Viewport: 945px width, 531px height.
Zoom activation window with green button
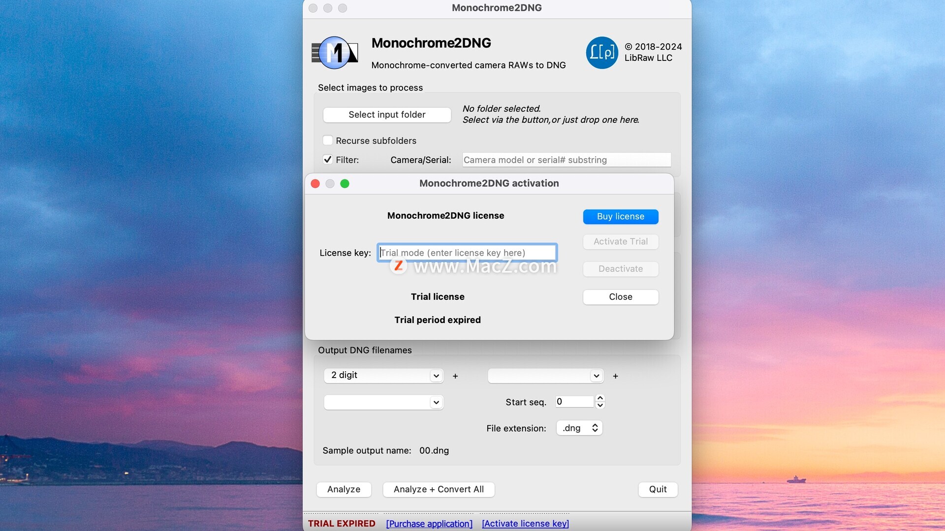click(345, 183)
